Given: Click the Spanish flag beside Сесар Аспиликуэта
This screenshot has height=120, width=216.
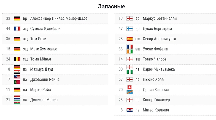Looking at the screenshot, I should tap(129, 39).
